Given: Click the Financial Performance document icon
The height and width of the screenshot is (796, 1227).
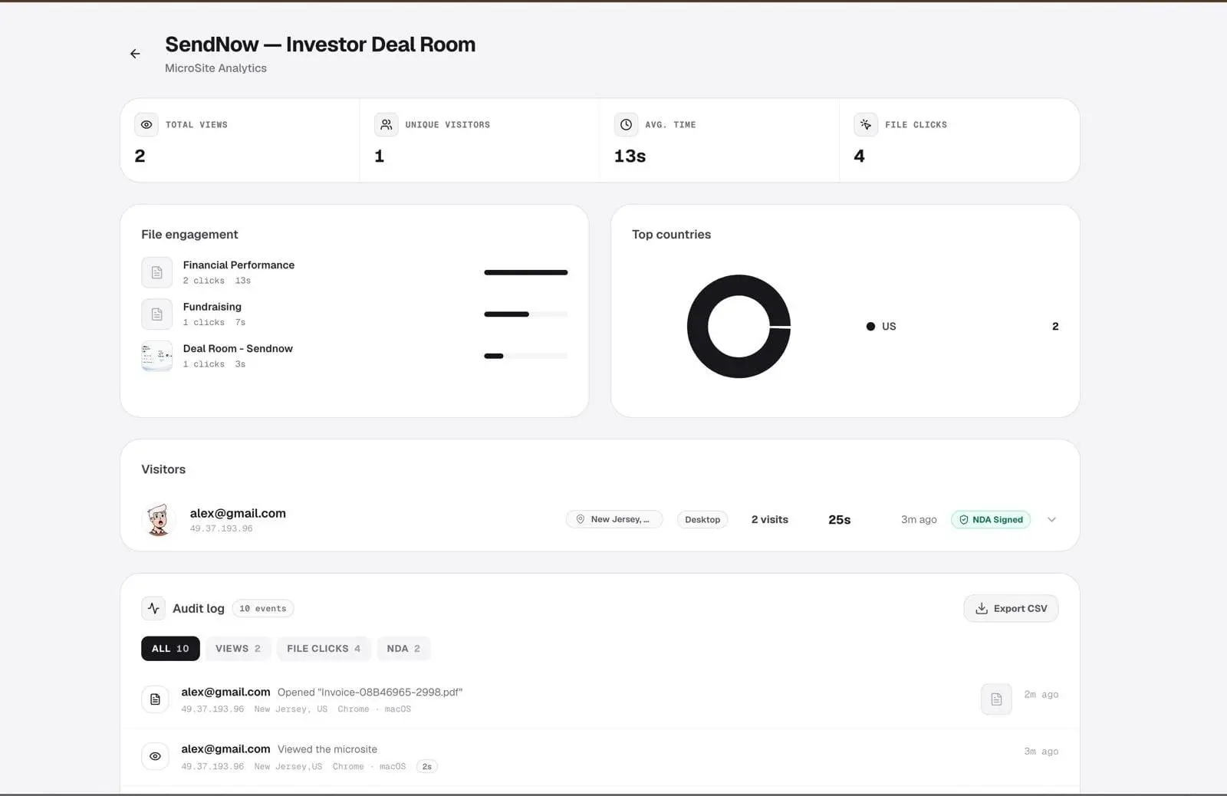Looking at the screenshot, I should 156,272.
